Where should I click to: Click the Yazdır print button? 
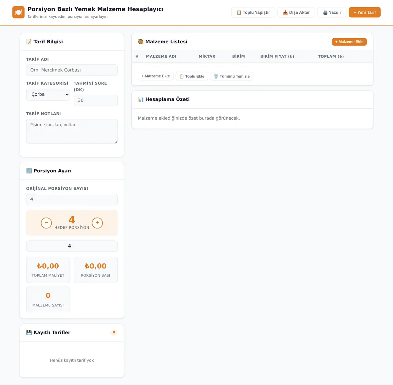(332, 12)
